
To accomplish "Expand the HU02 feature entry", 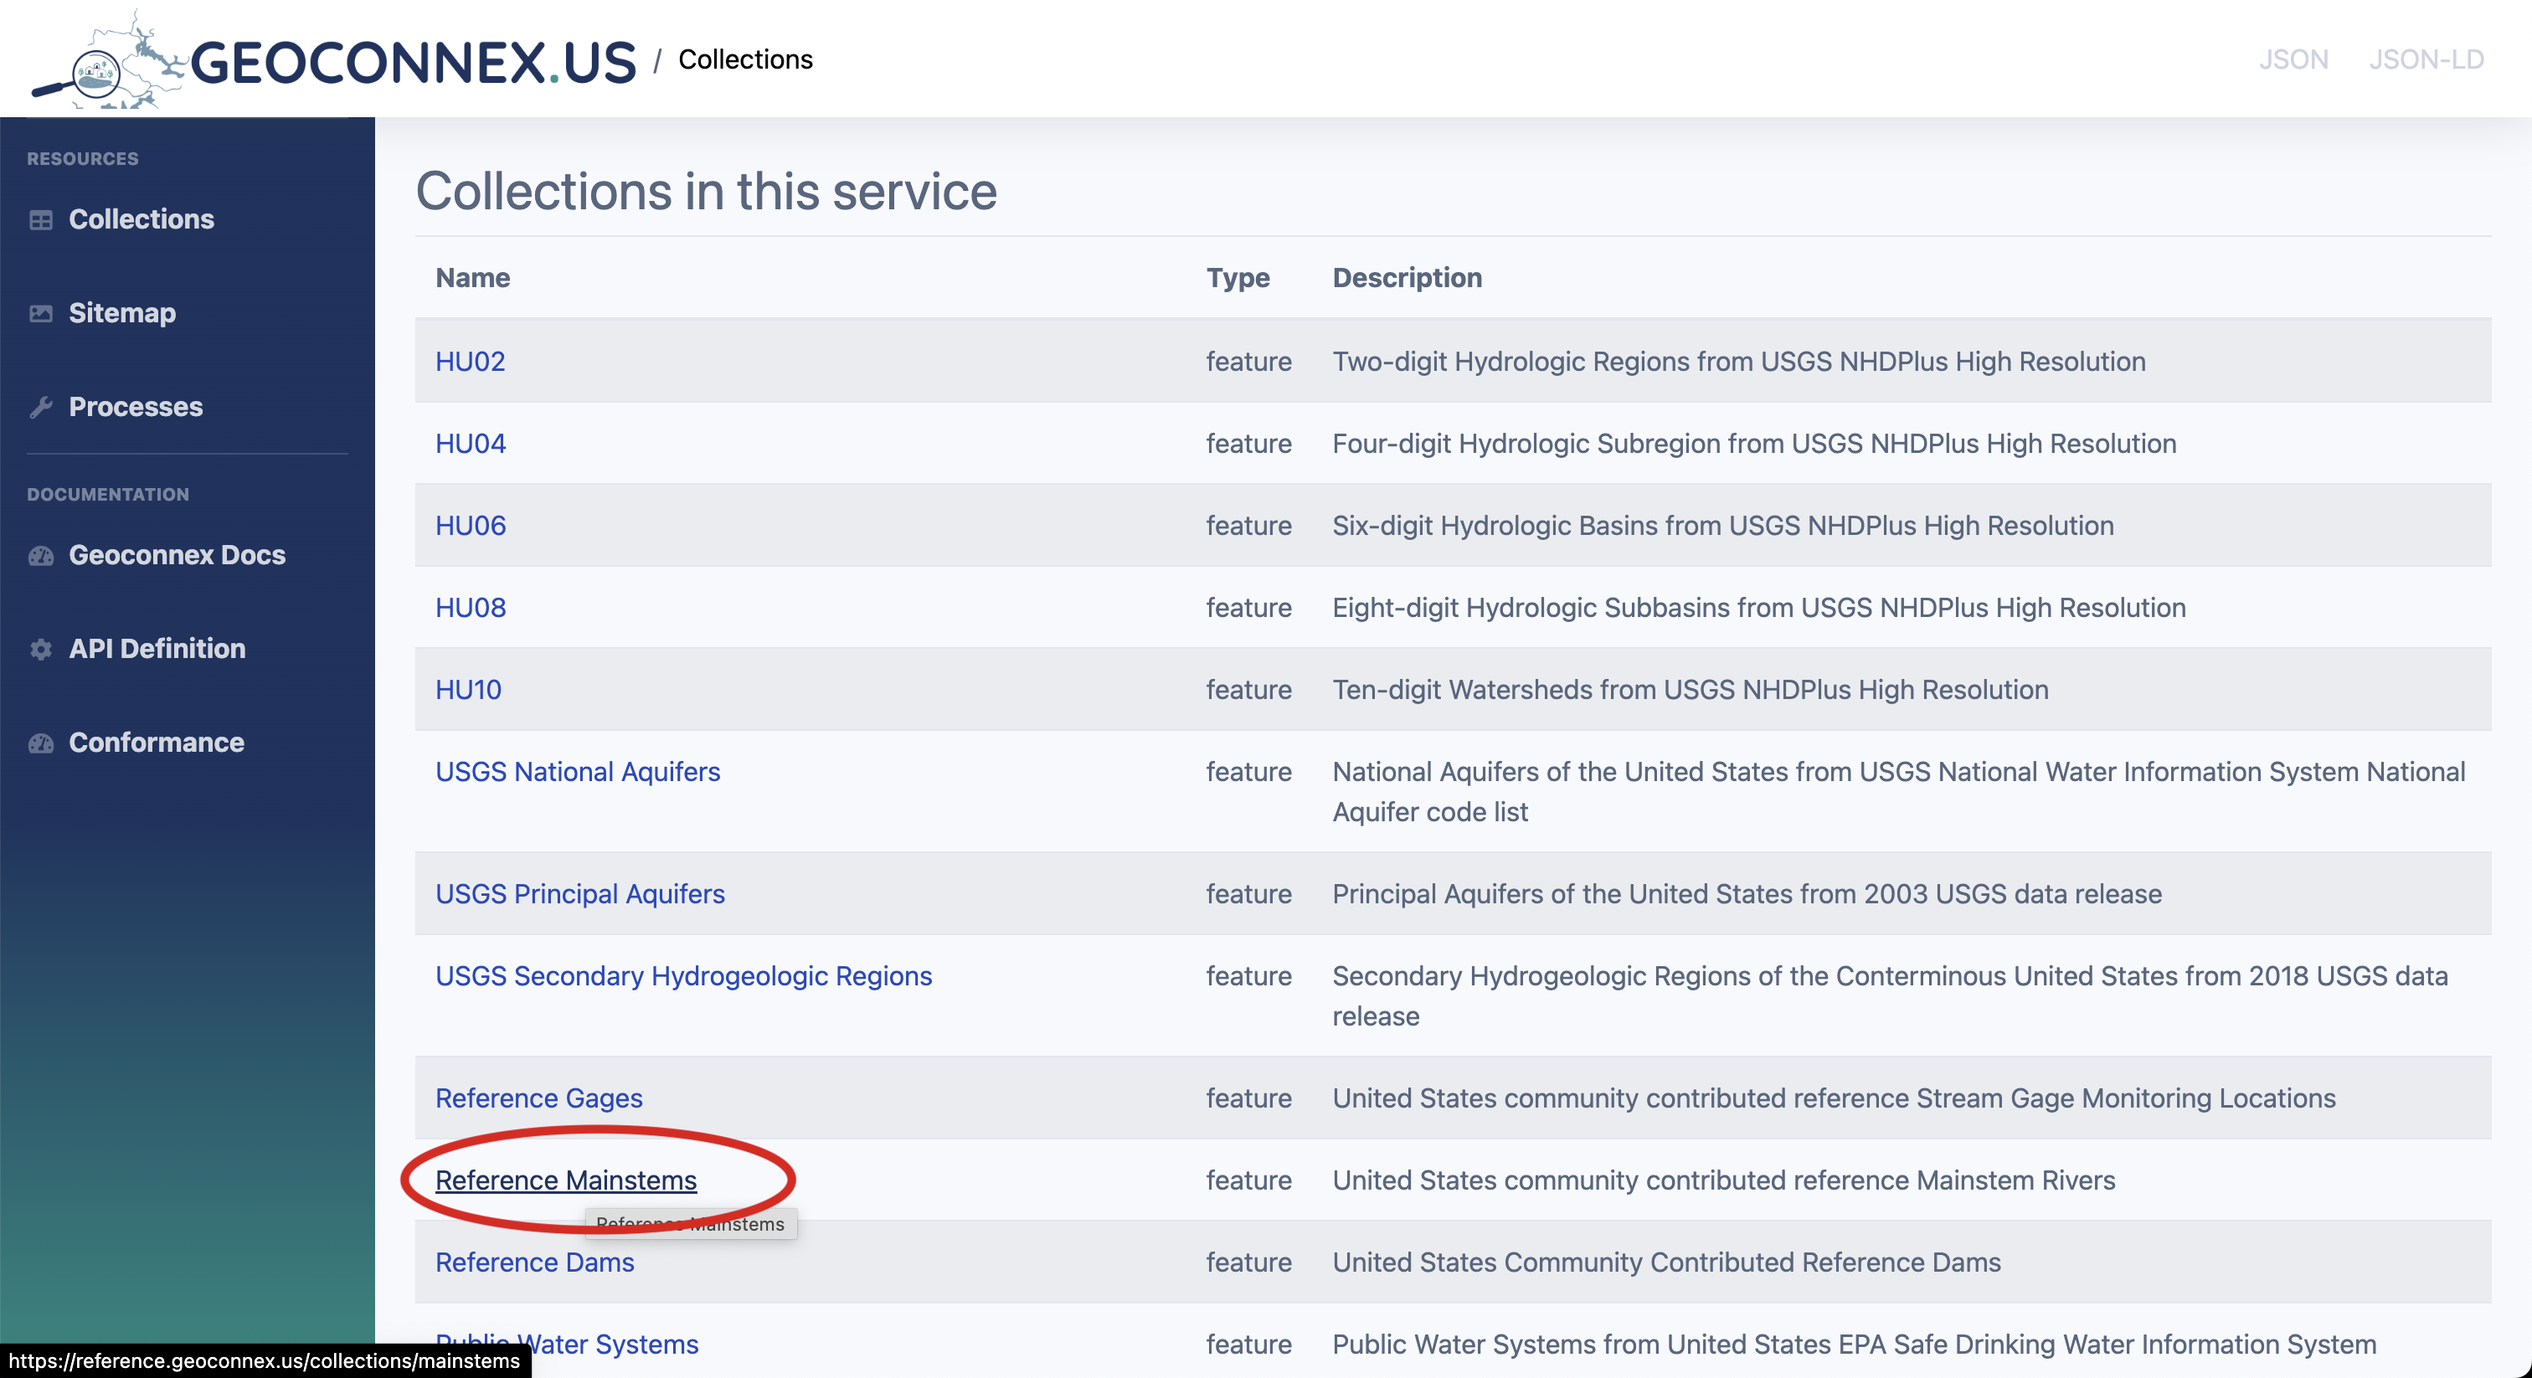I will 470,362.
